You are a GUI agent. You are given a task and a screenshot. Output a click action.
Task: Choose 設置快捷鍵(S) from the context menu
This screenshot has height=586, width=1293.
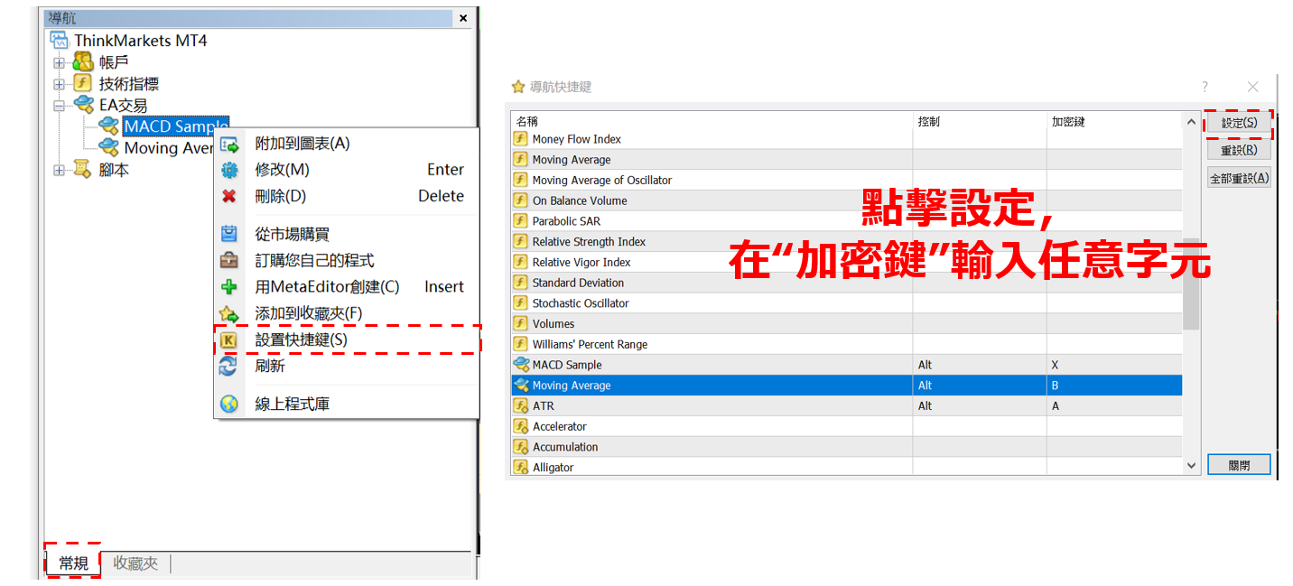301,340
